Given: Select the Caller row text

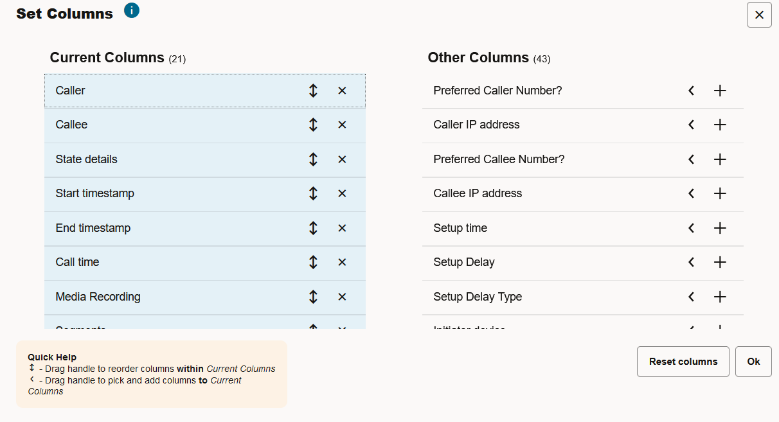Looking at the screenshot, I should tap(71, 91).
